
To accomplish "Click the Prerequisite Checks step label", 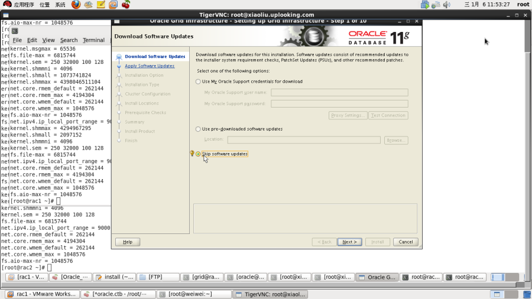I will [x=145, y=112].
